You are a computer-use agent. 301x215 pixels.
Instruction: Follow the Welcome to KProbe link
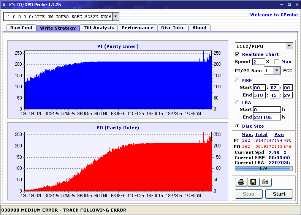274,15
